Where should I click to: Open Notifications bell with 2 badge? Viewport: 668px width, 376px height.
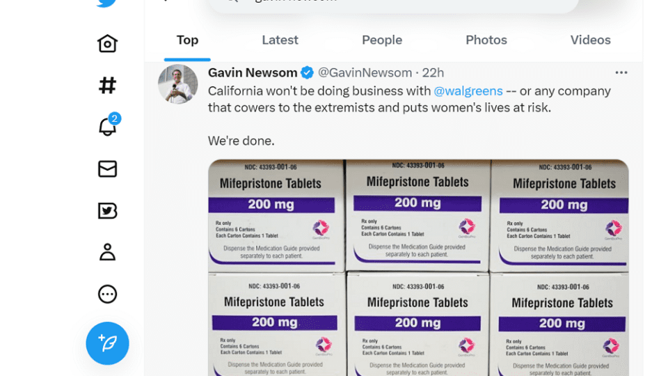tap(107, 127)
